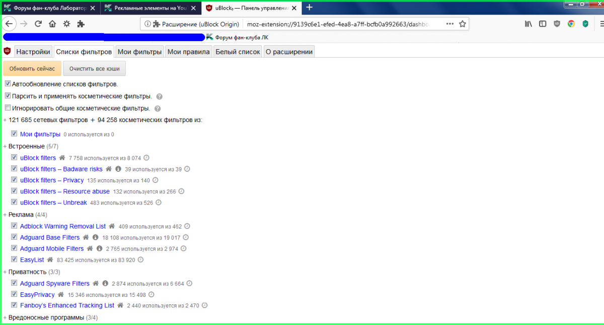604x325 pixels.
Task: Open the uBlock filters – Privacy link
Action: click(x=52, y=180)
